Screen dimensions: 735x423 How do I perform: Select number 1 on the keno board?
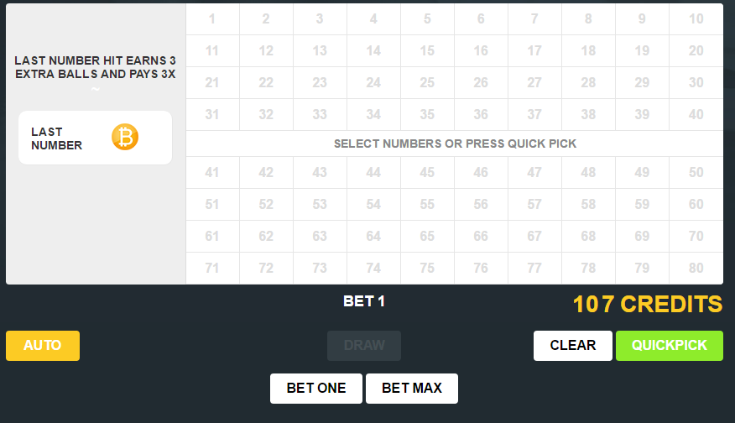pyautogui.click(x=212, y=19)
